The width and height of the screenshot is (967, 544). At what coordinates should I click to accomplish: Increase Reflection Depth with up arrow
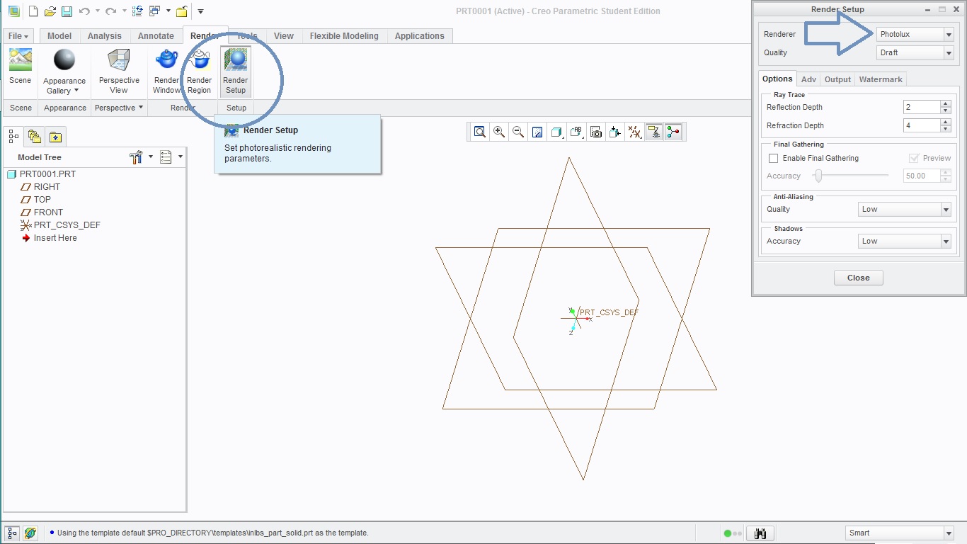click(946, 103)
